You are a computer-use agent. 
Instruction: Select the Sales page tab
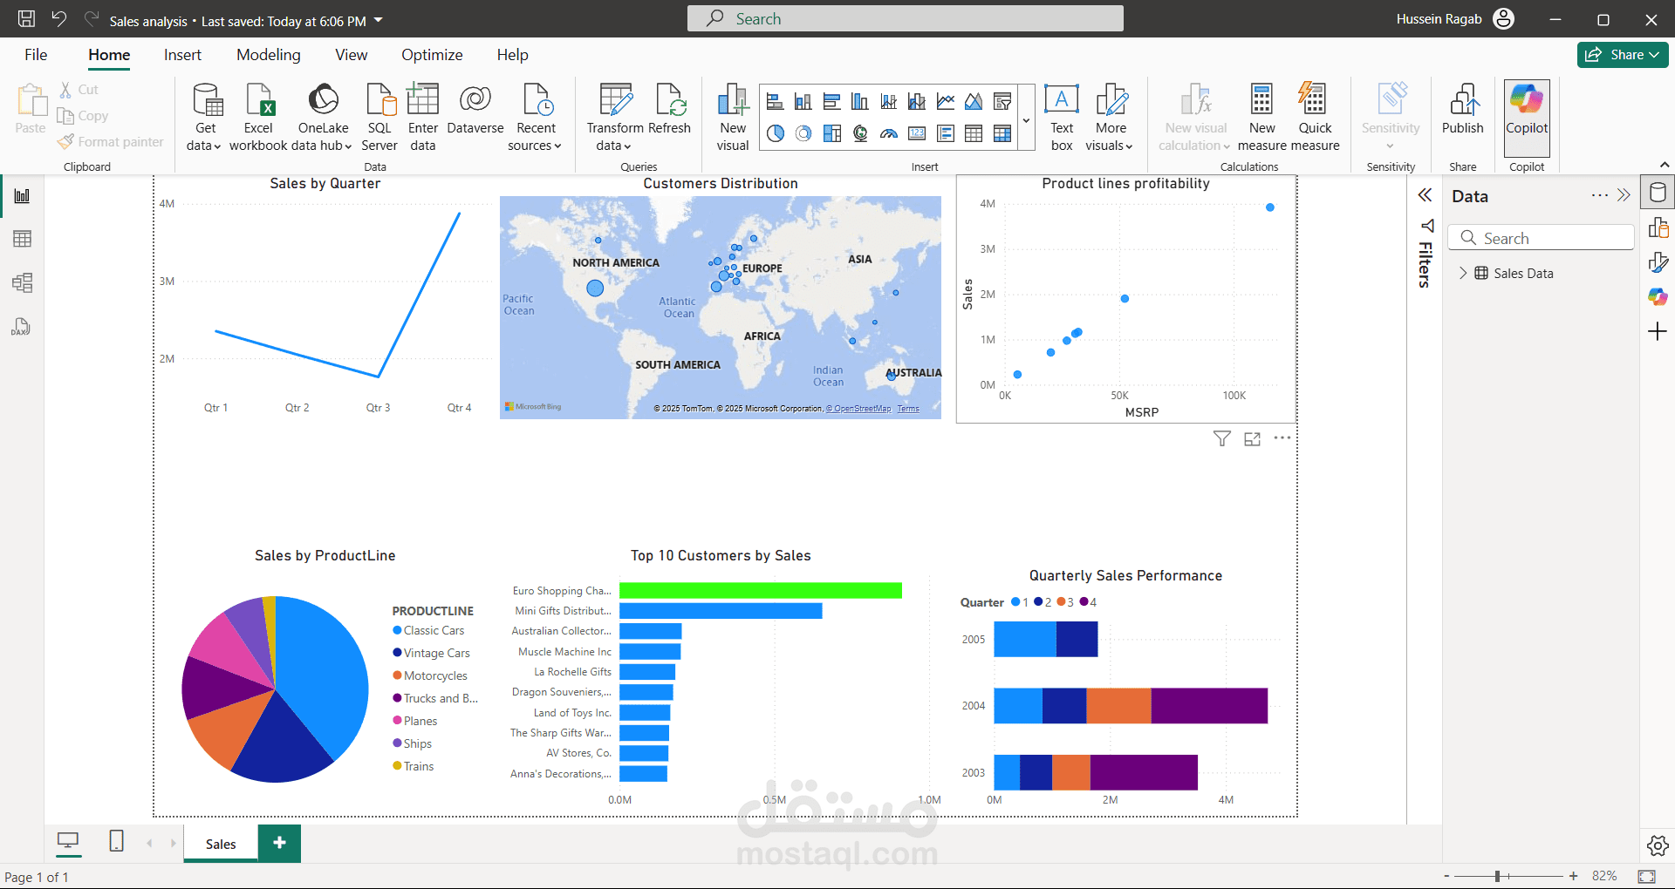coord(221,844)
